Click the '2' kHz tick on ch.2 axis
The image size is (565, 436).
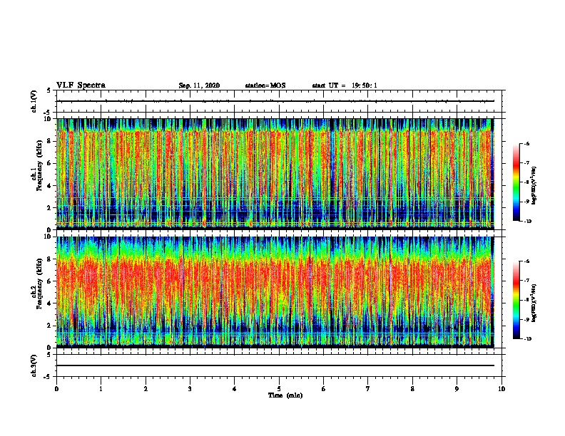tap(50, 326)
